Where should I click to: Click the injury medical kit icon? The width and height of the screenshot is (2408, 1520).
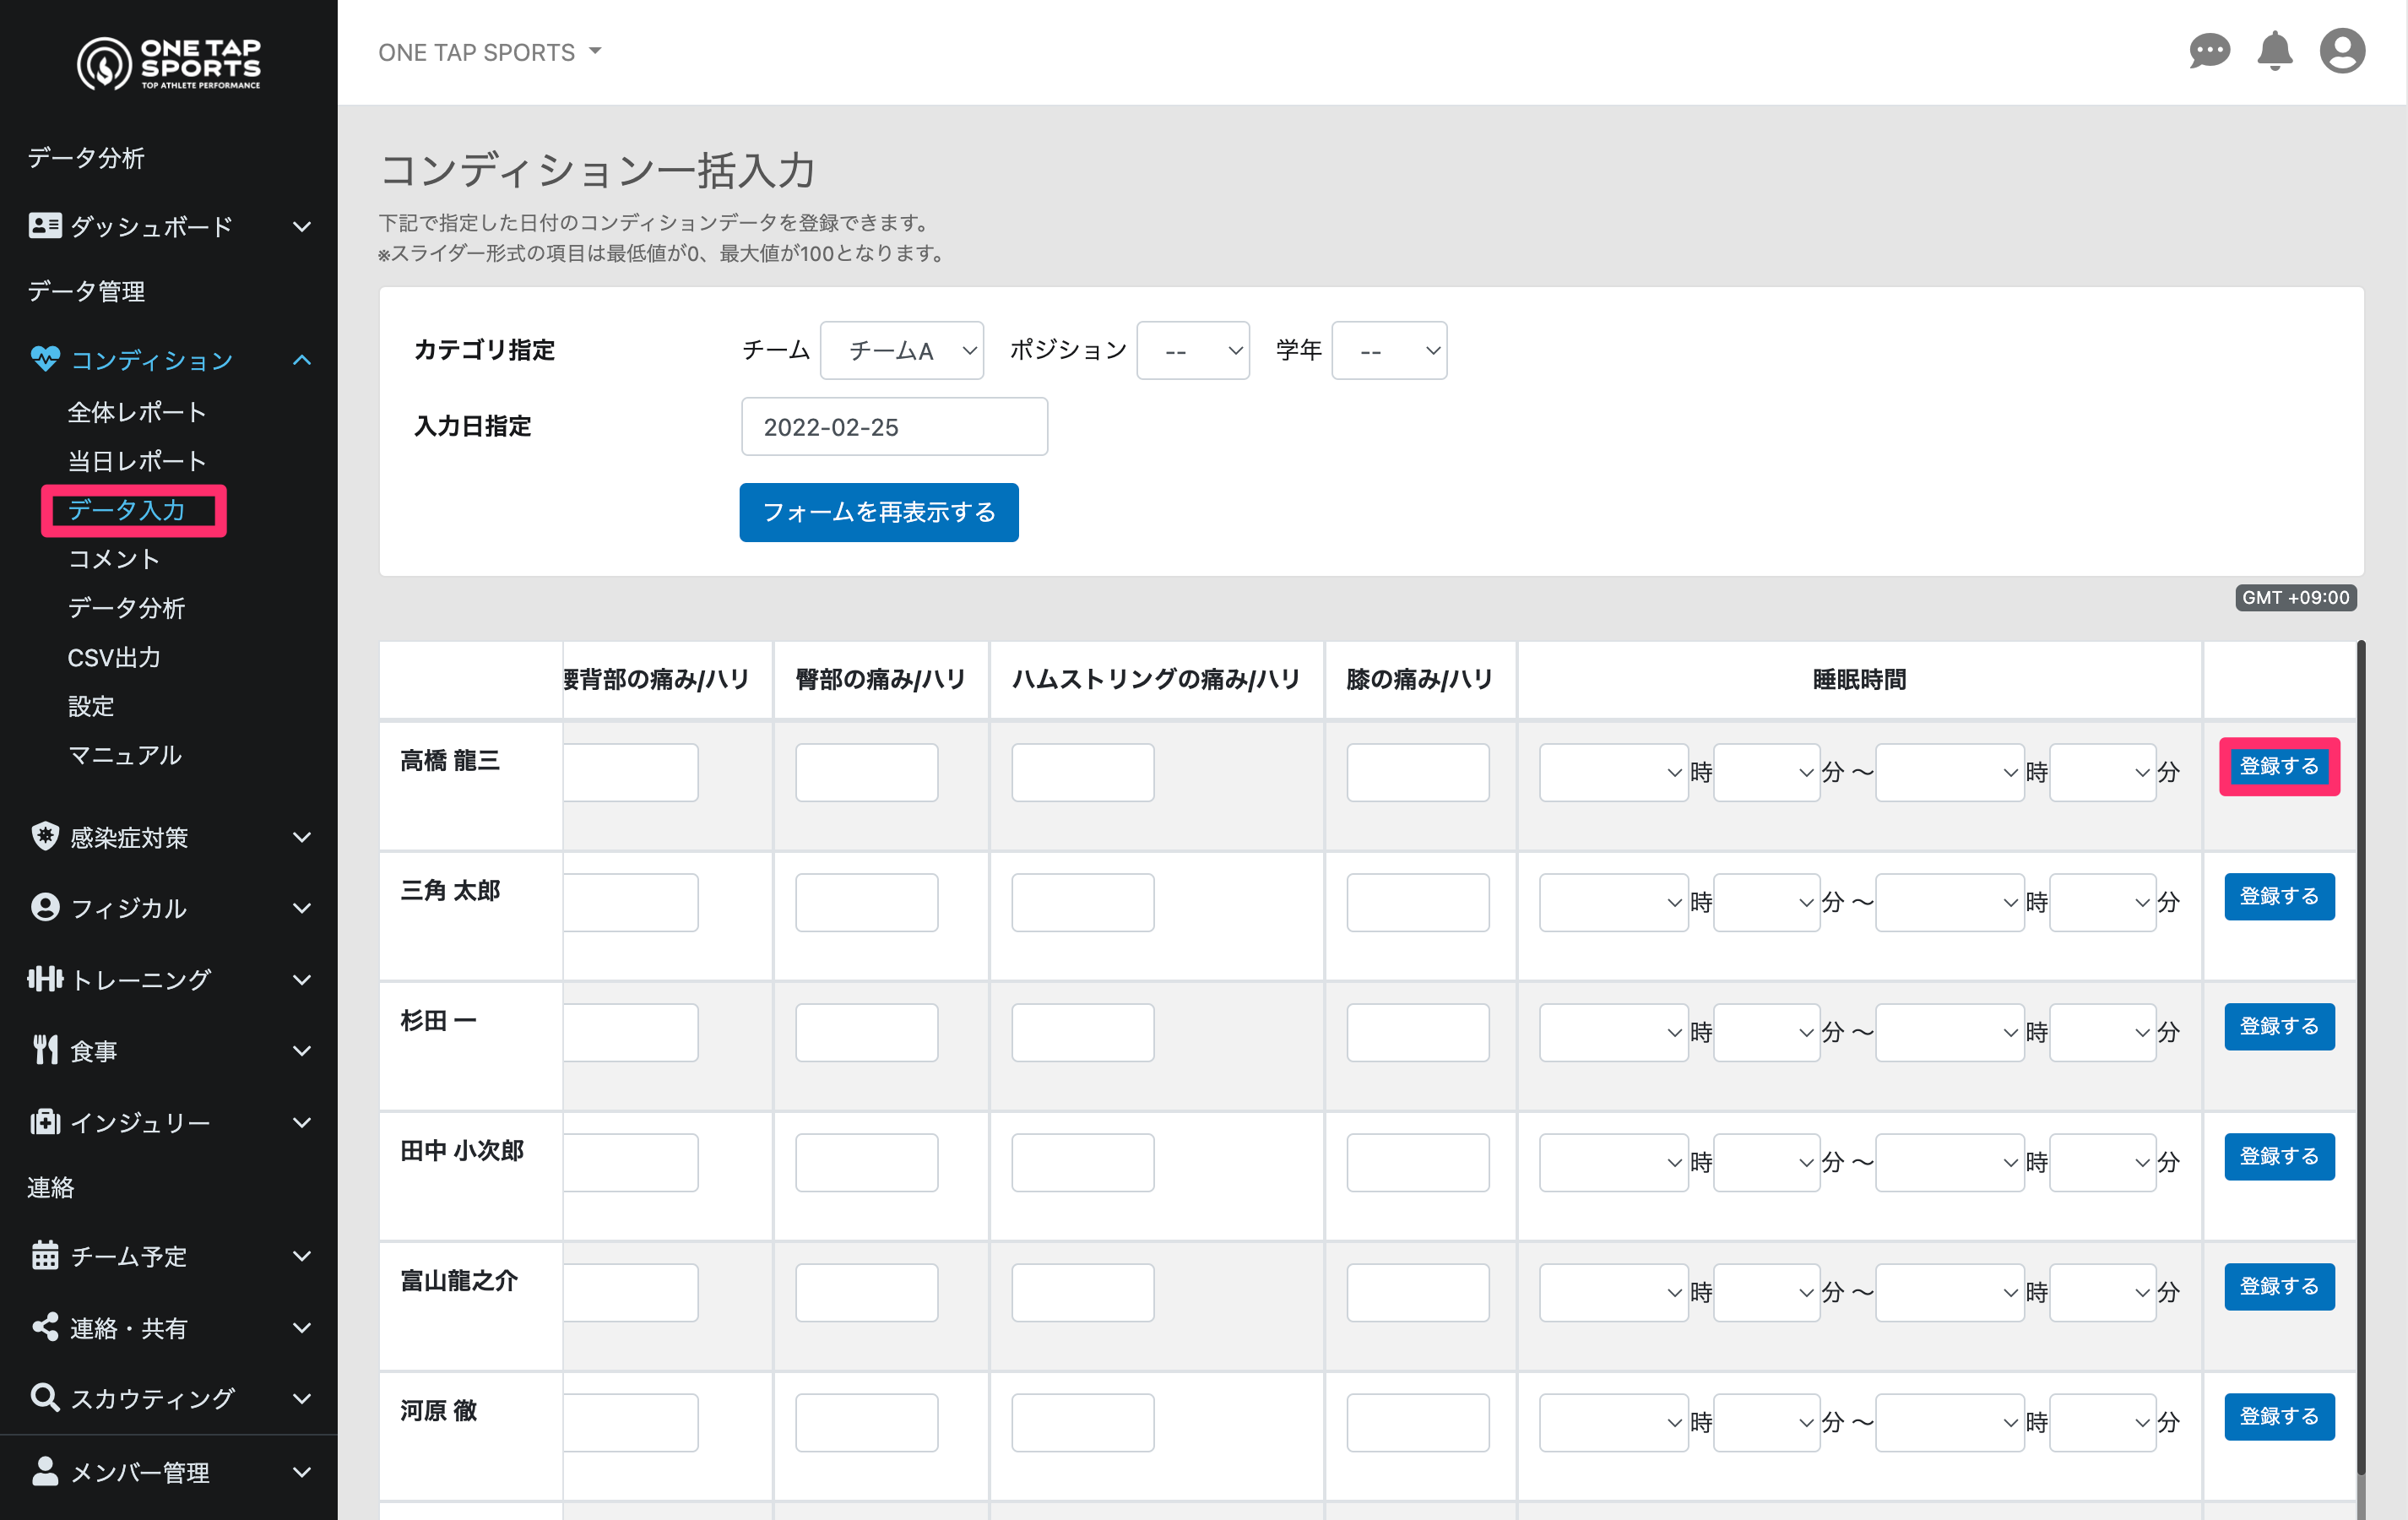[x=45, y=1122]
